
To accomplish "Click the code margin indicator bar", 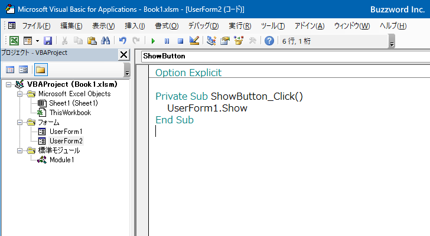I will click(x=142, y=150).
